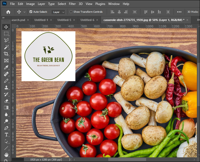Select the Spot Healing Brush tool

6,74
